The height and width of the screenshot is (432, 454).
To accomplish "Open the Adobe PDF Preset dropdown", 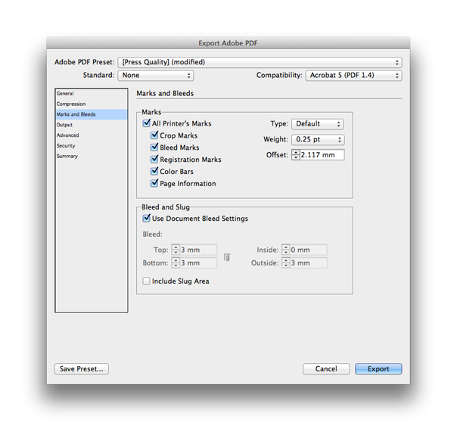I will click(x=260, y=62).
